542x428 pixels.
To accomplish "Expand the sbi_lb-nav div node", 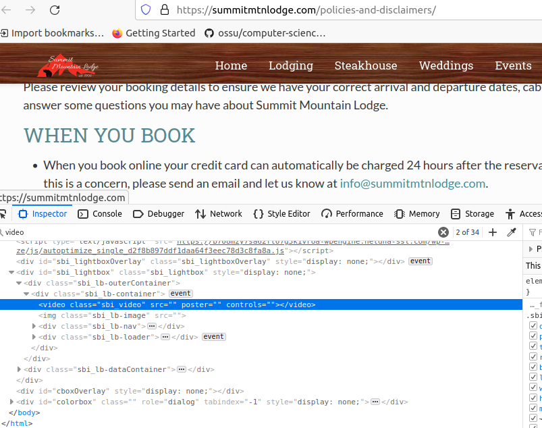I will coord(34,326).
